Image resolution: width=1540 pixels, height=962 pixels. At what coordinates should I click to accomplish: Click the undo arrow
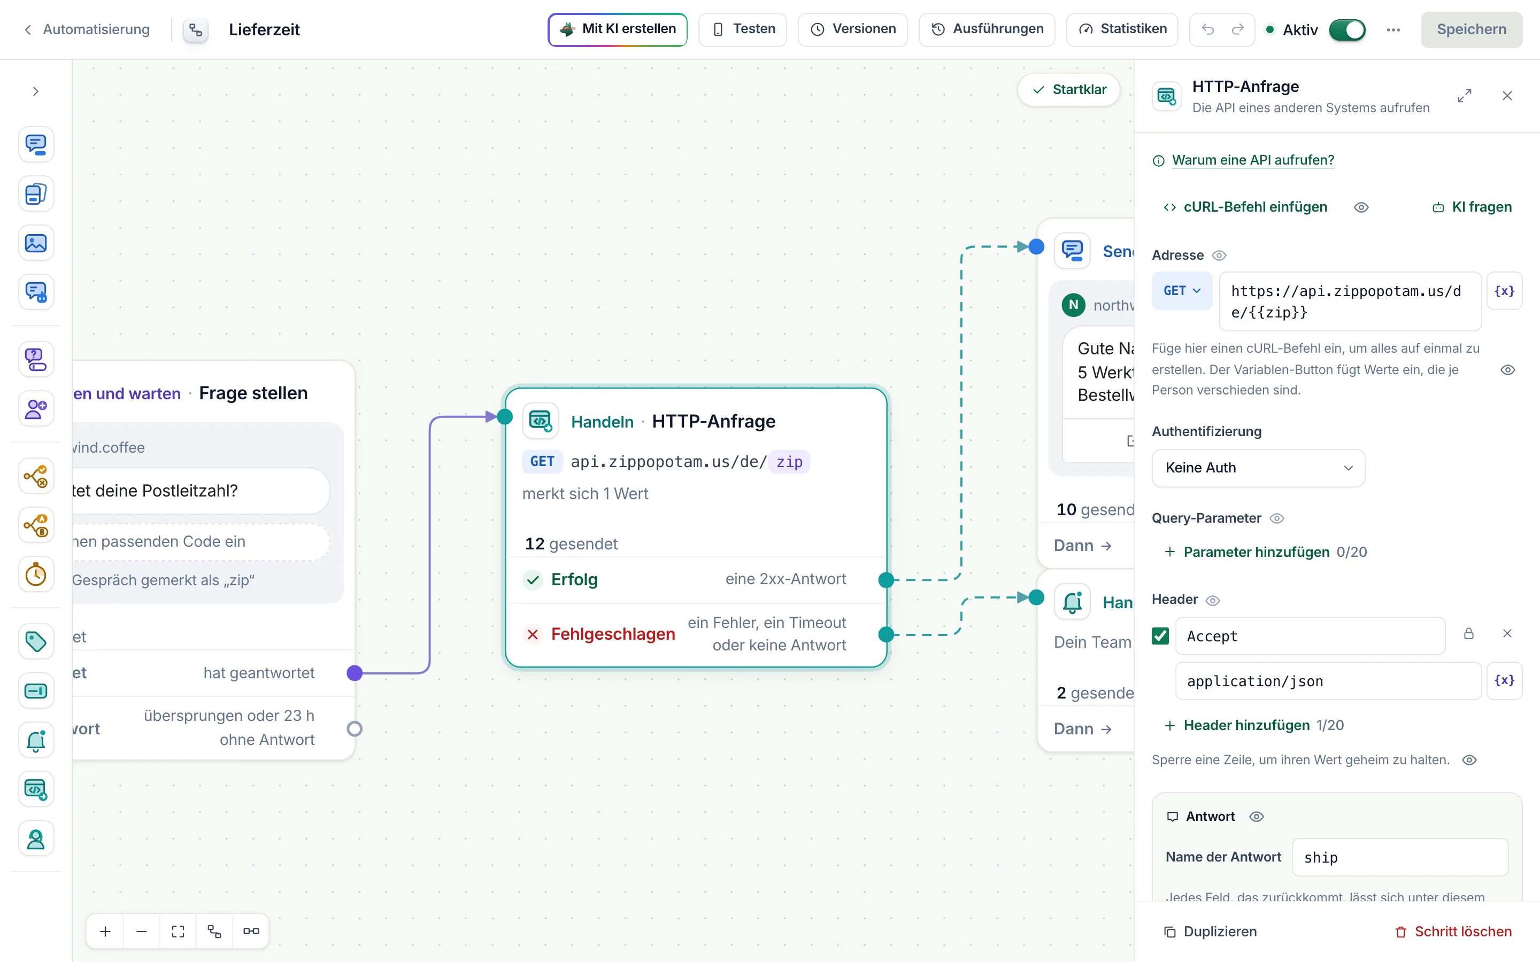(1208, 29)
